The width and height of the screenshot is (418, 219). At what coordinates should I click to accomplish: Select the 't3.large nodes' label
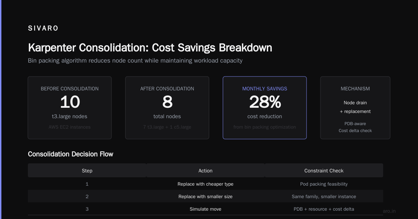70,116
